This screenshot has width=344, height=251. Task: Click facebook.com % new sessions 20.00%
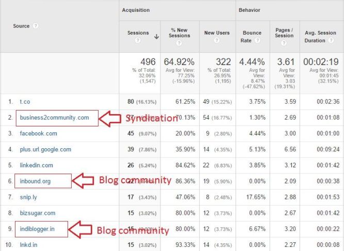pos(185,133)
